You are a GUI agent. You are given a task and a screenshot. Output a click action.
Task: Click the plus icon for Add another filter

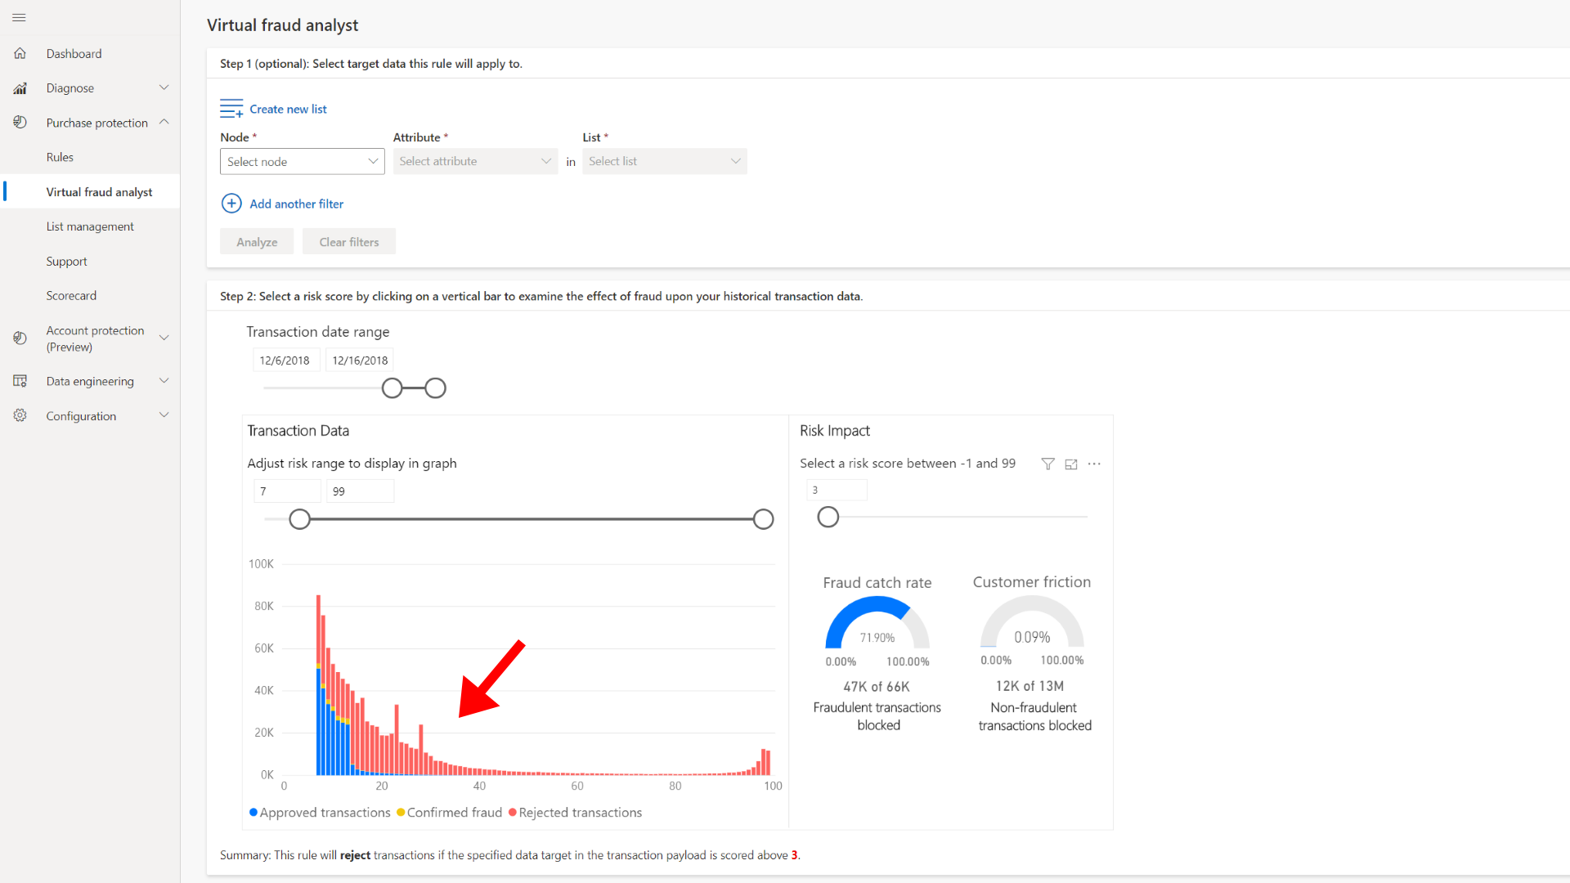coord(231,204)
